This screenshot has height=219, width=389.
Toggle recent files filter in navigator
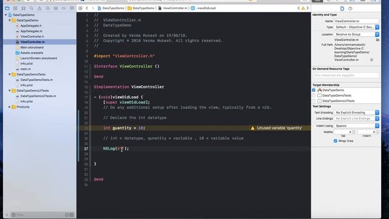[x=67, y=215]
